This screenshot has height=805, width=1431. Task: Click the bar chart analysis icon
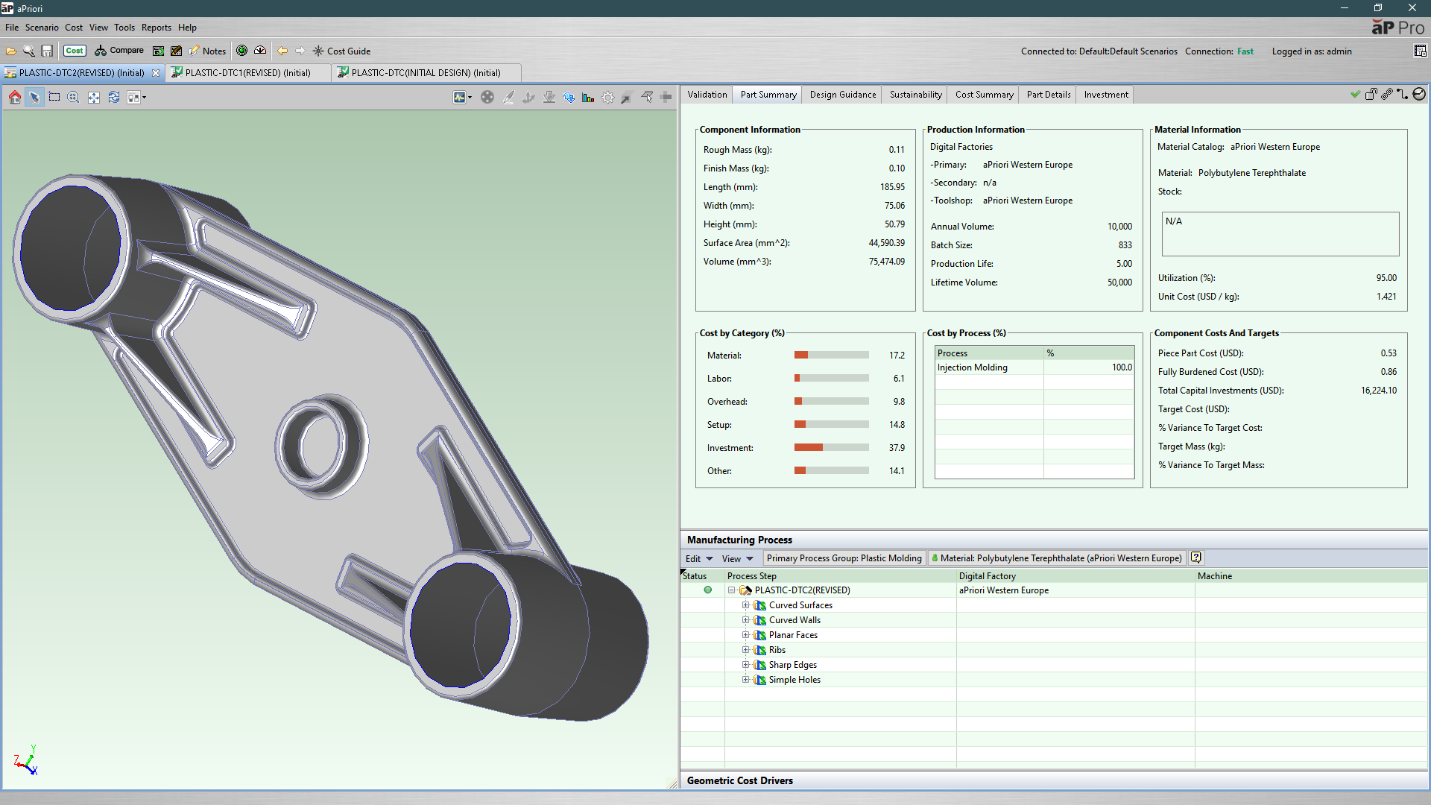point(588,98)
